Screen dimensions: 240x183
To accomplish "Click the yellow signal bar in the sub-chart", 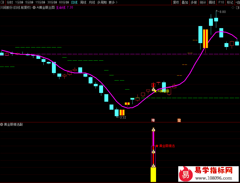I will (x=153, y=174).
